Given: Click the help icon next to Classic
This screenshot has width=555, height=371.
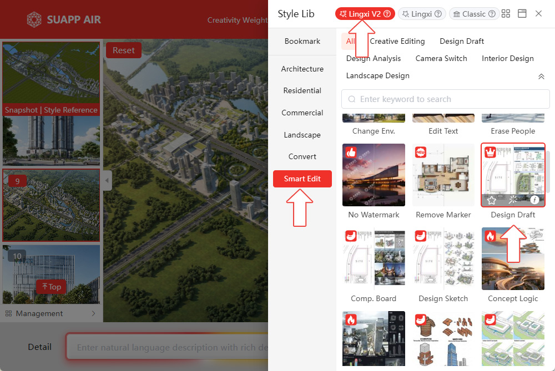Looking at the screenshot, I should [x=492, y=14].
